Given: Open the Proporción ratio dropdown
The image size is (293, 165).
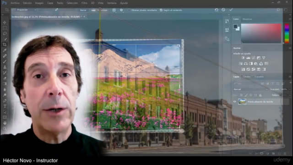Looking at the screenshot, I should point(26,10).
